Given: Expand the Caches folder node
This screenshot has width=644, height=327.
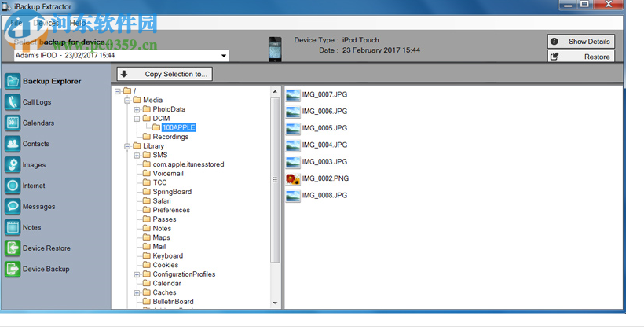Looking at the screenshot, I should (137, 293).
